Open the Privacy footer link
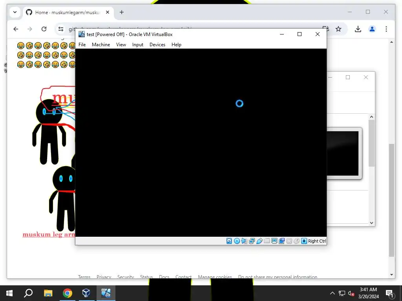Screen dimensions: 402x301 (x=104, y=276)
